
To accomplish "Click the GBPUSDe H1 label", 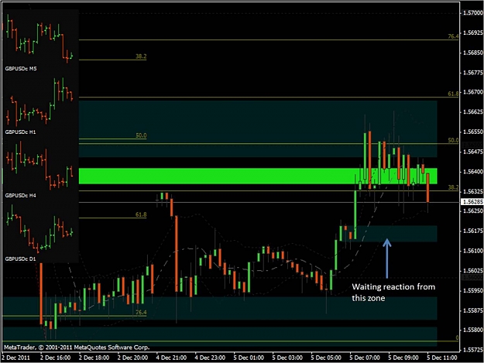I will click(20, 132).
